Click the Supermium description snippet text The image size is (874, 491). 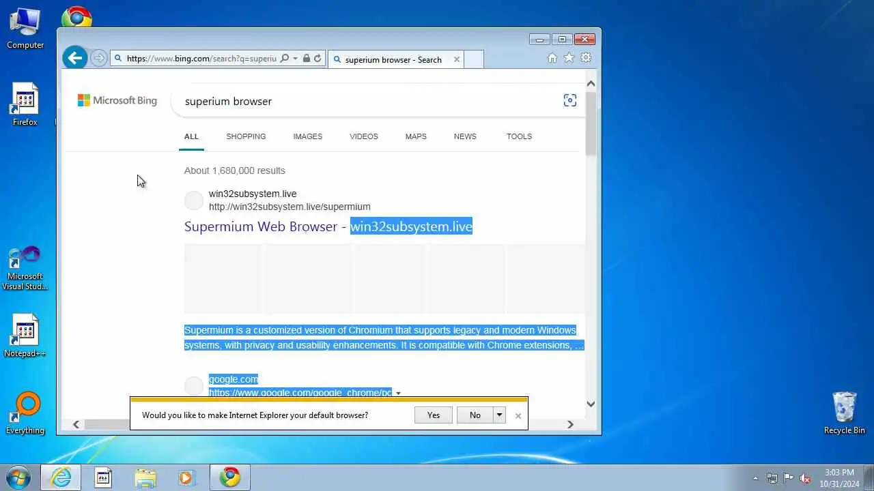(x=384, y=338)
